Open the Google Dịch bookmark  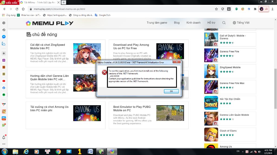pyautogui.click(x=103, y=15)
